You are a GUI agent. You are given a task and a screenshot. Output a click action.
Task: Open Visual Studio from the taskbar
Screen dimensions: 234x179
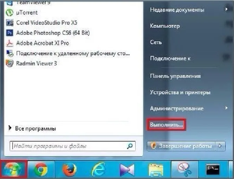(127, 170)
